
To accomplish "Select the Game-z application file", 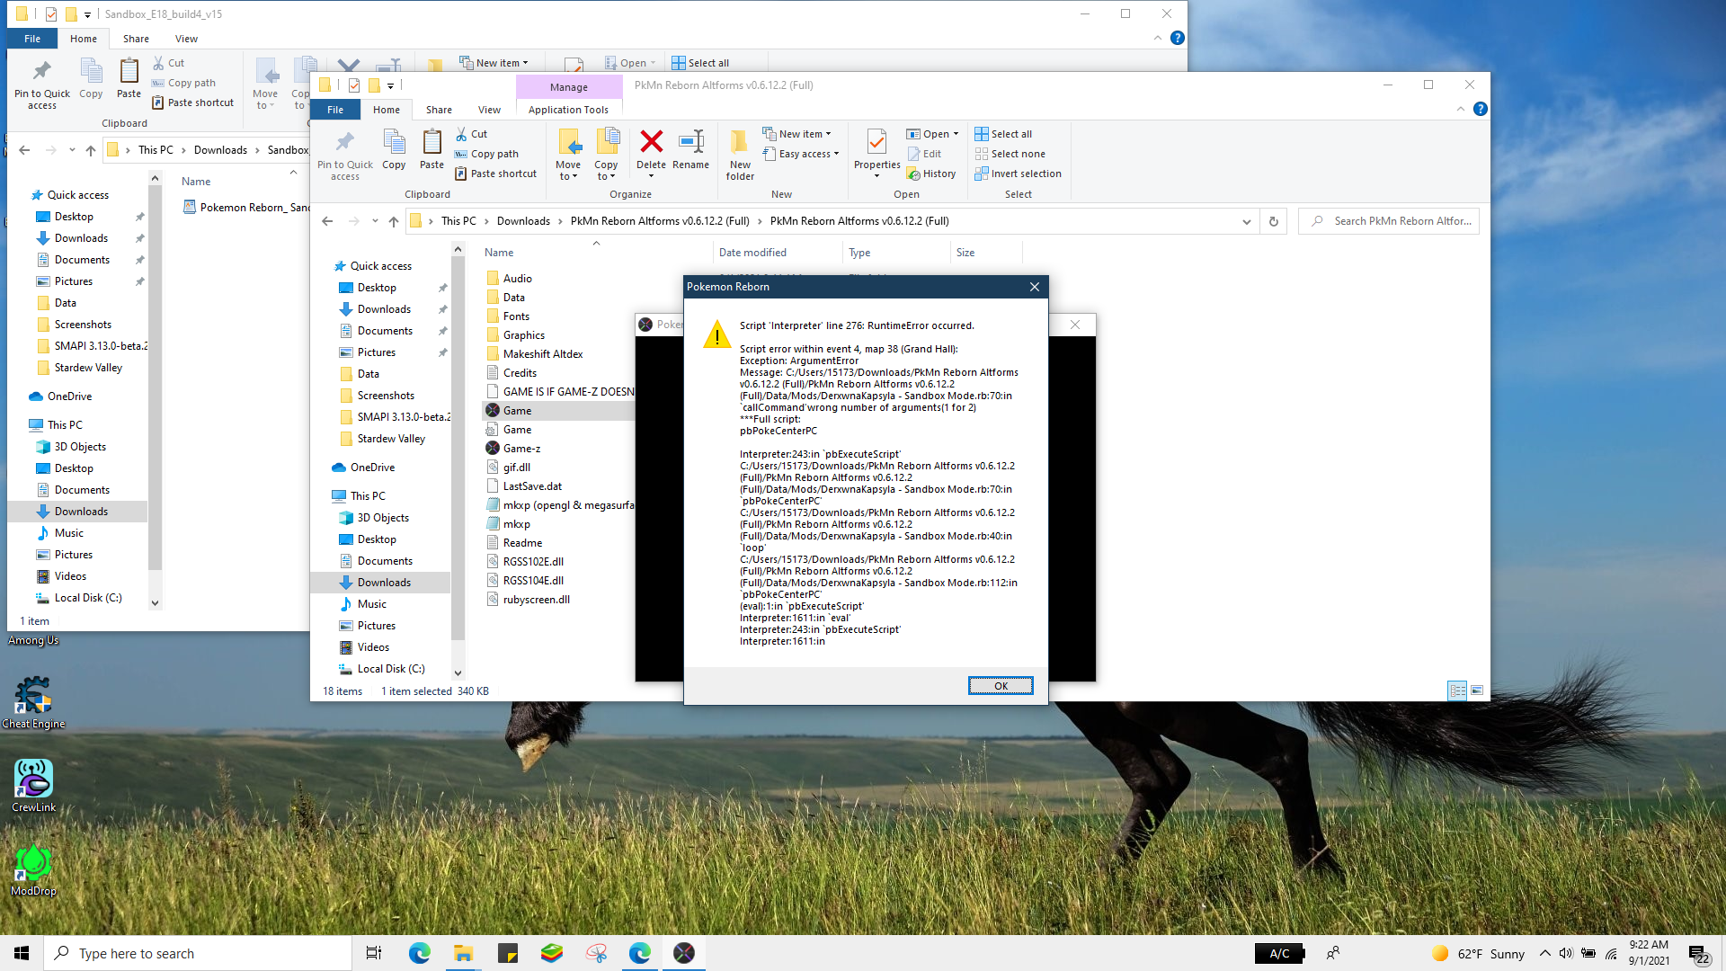I will pos(521,449).
